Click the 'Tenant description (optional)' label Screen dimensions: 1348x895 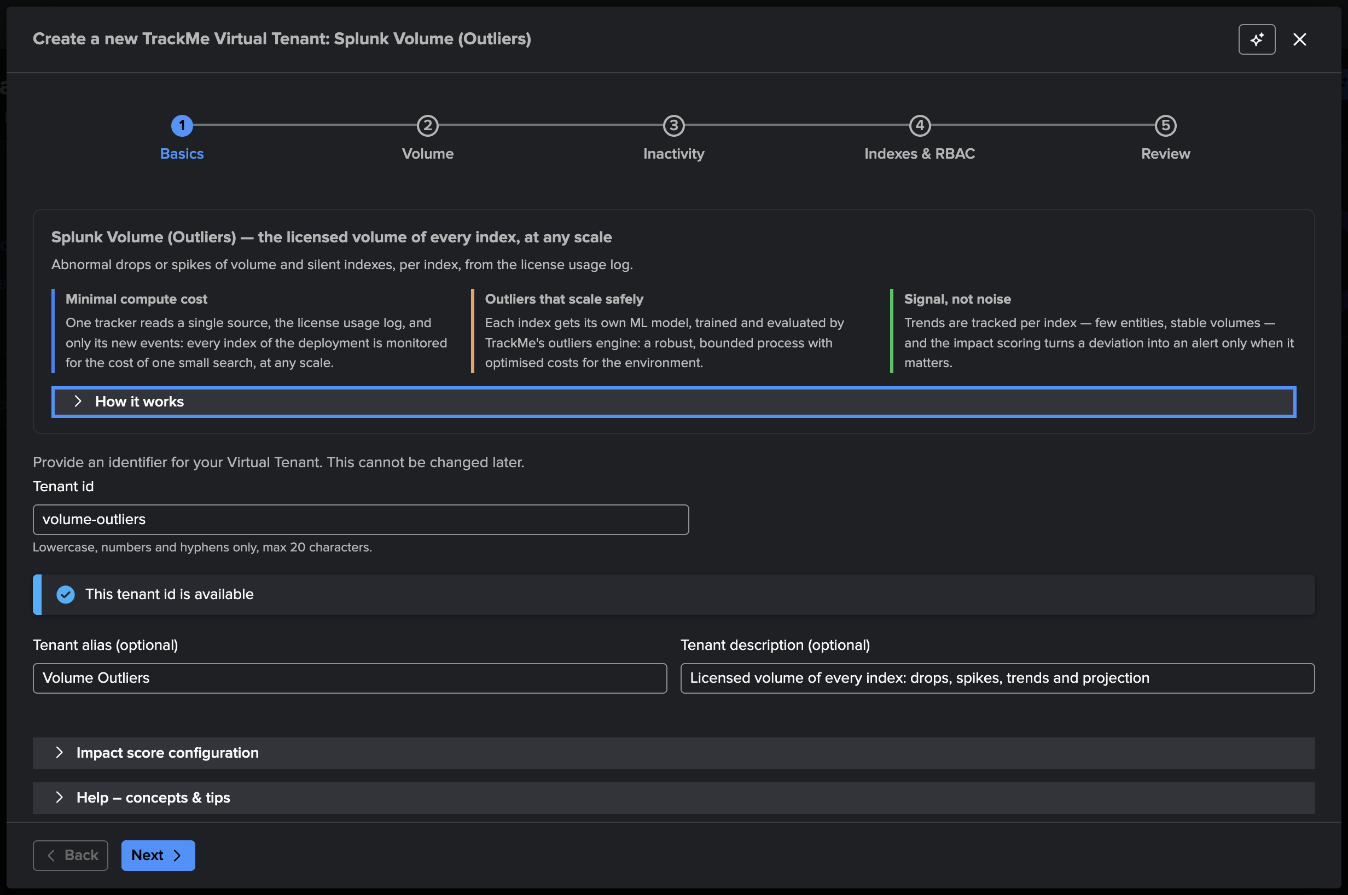[x=775, y=645]
